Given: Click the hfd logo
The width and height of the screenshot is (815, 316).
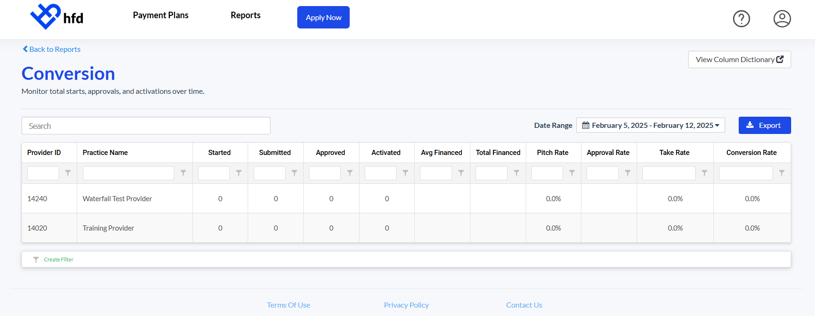Looking at the screenshot, I should click(x=57, y=17).
